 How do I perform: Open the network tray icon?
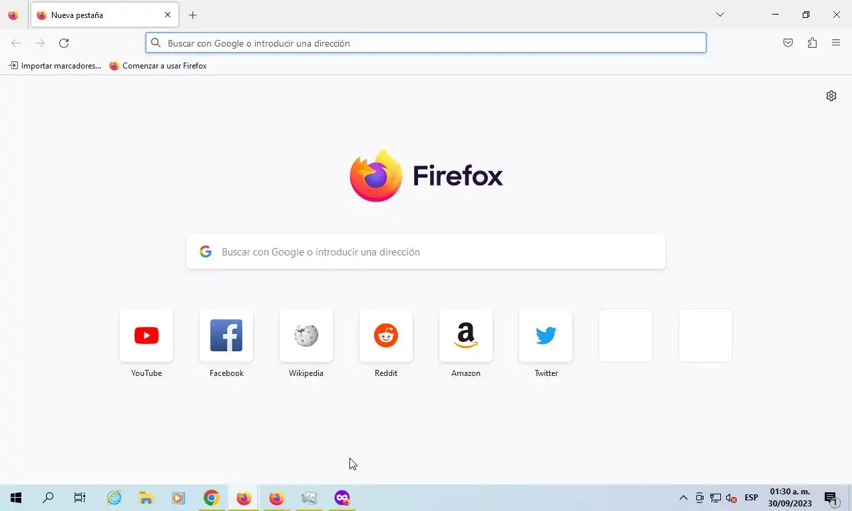tap(716, 498)
